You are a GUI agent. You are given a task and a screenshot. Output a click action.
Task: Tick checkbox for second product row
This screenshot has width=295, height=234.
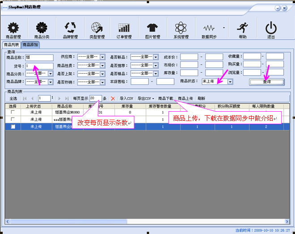[13, 120]
